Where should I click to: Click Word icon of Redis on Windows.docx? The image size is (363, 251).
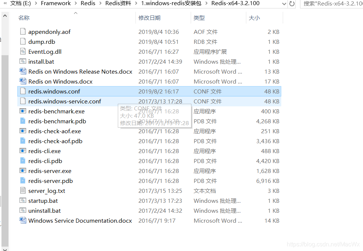pyautogui.click(x=23, y=81)
